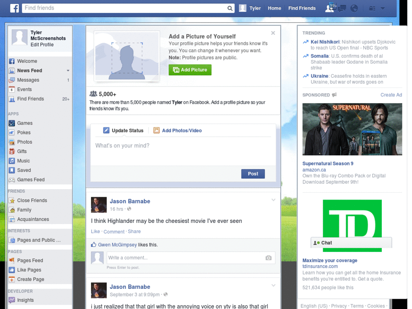412x309 pixels.
Task: Share the Highlander post
Action: (134, 231)
